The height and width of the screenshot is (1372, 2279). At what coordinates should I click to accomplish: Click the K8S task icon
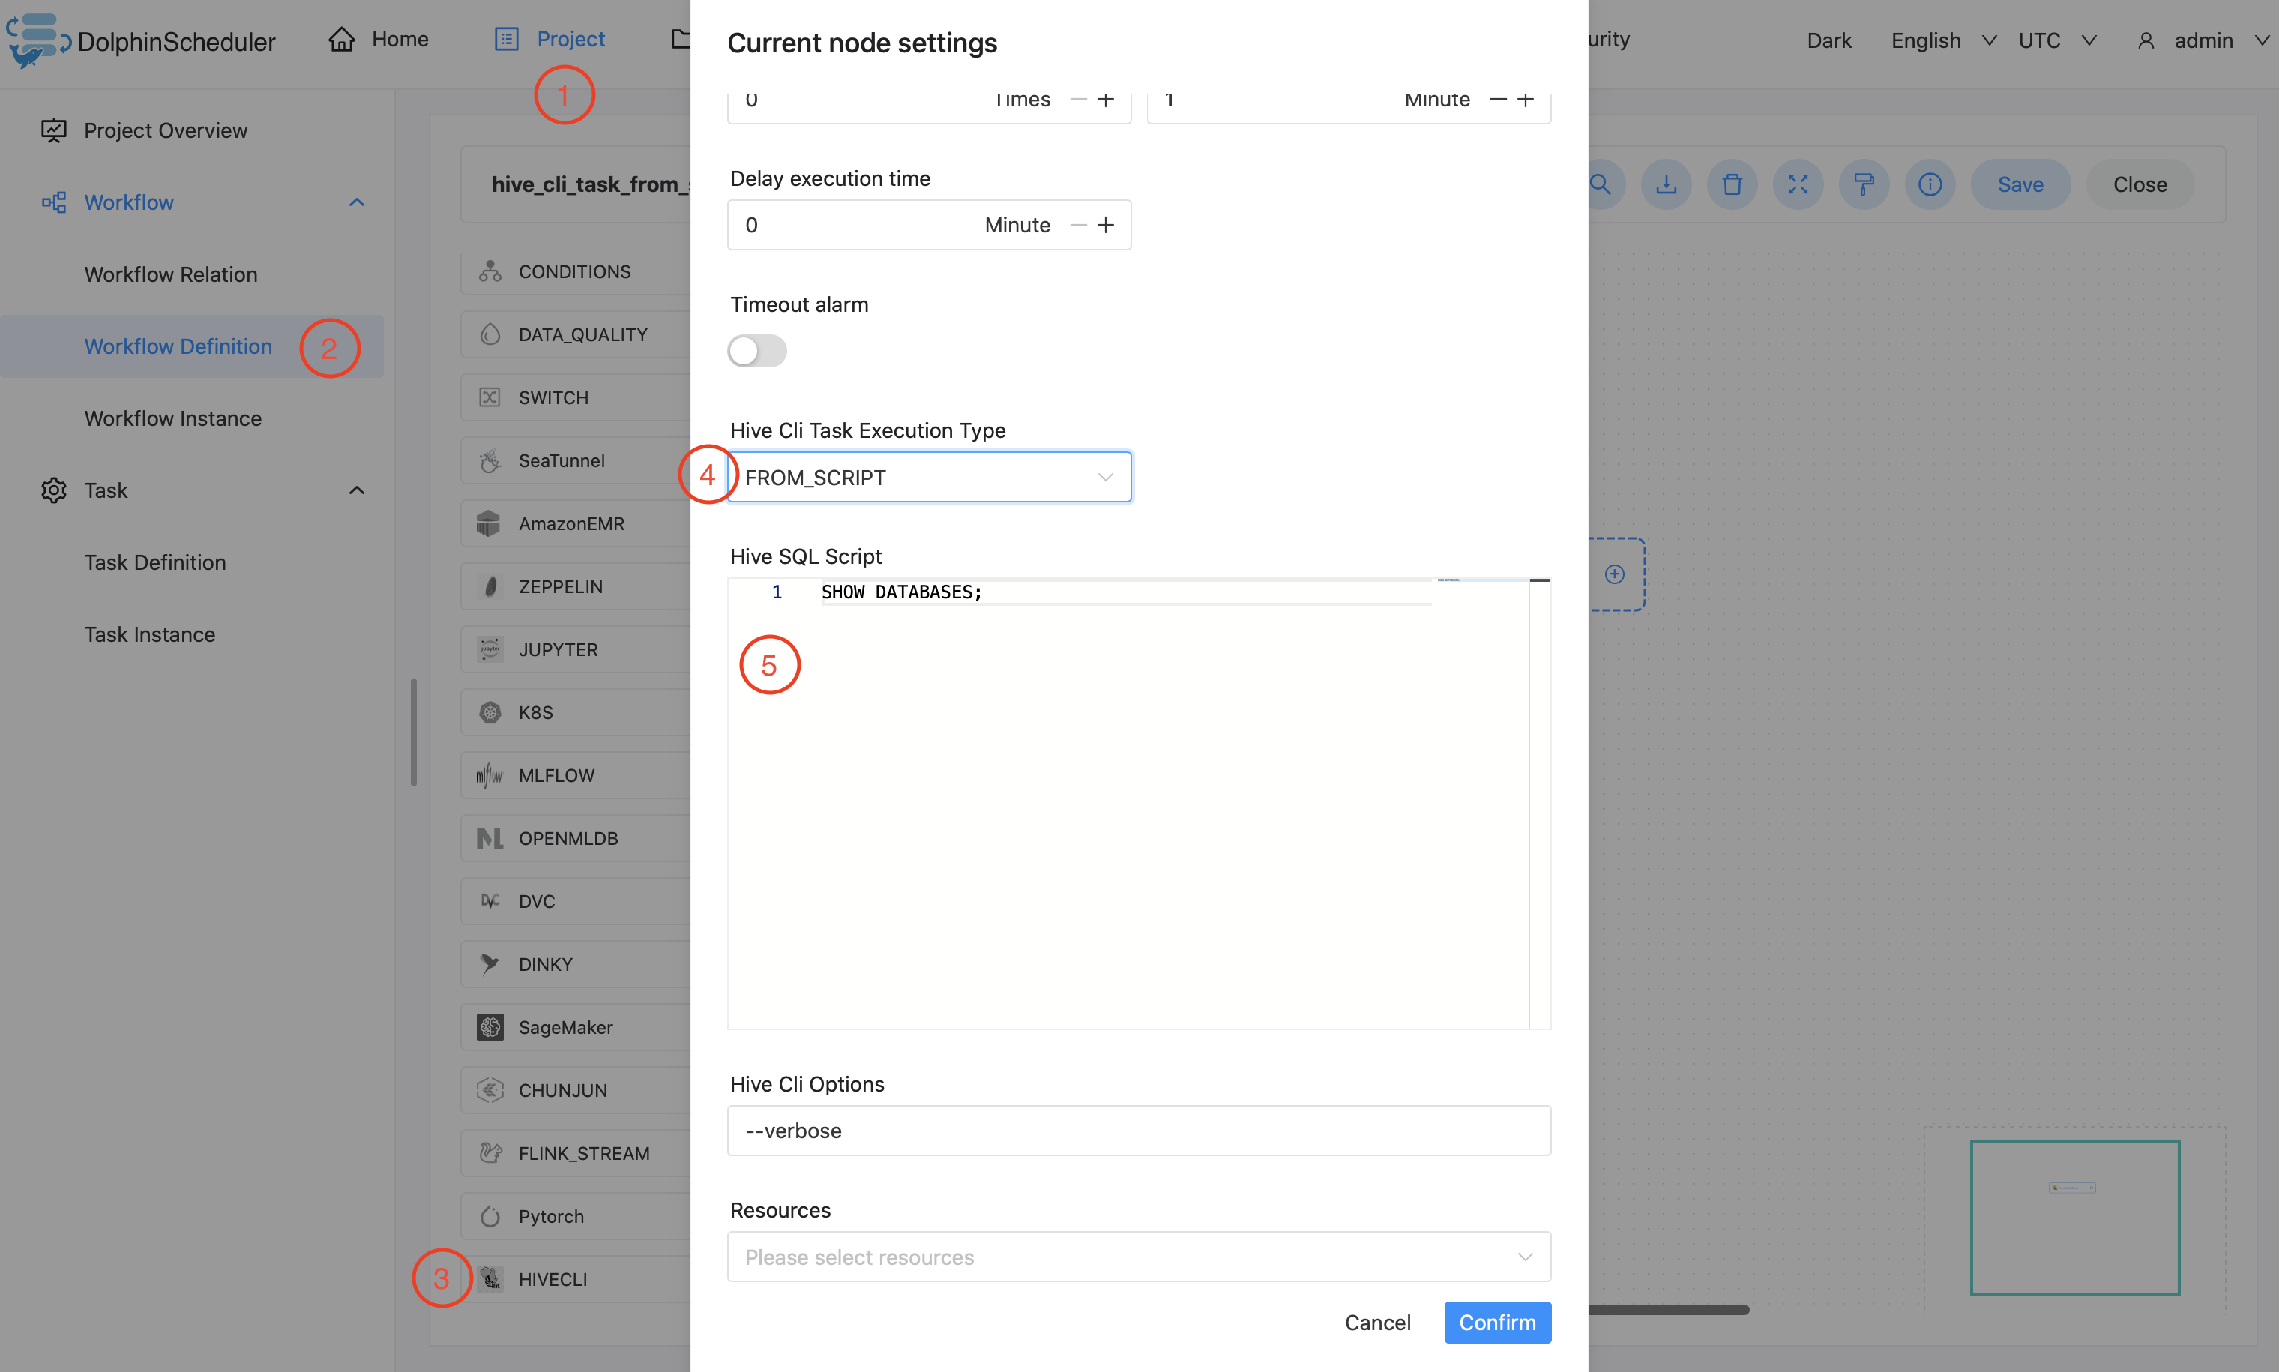[x=490, y=712]
